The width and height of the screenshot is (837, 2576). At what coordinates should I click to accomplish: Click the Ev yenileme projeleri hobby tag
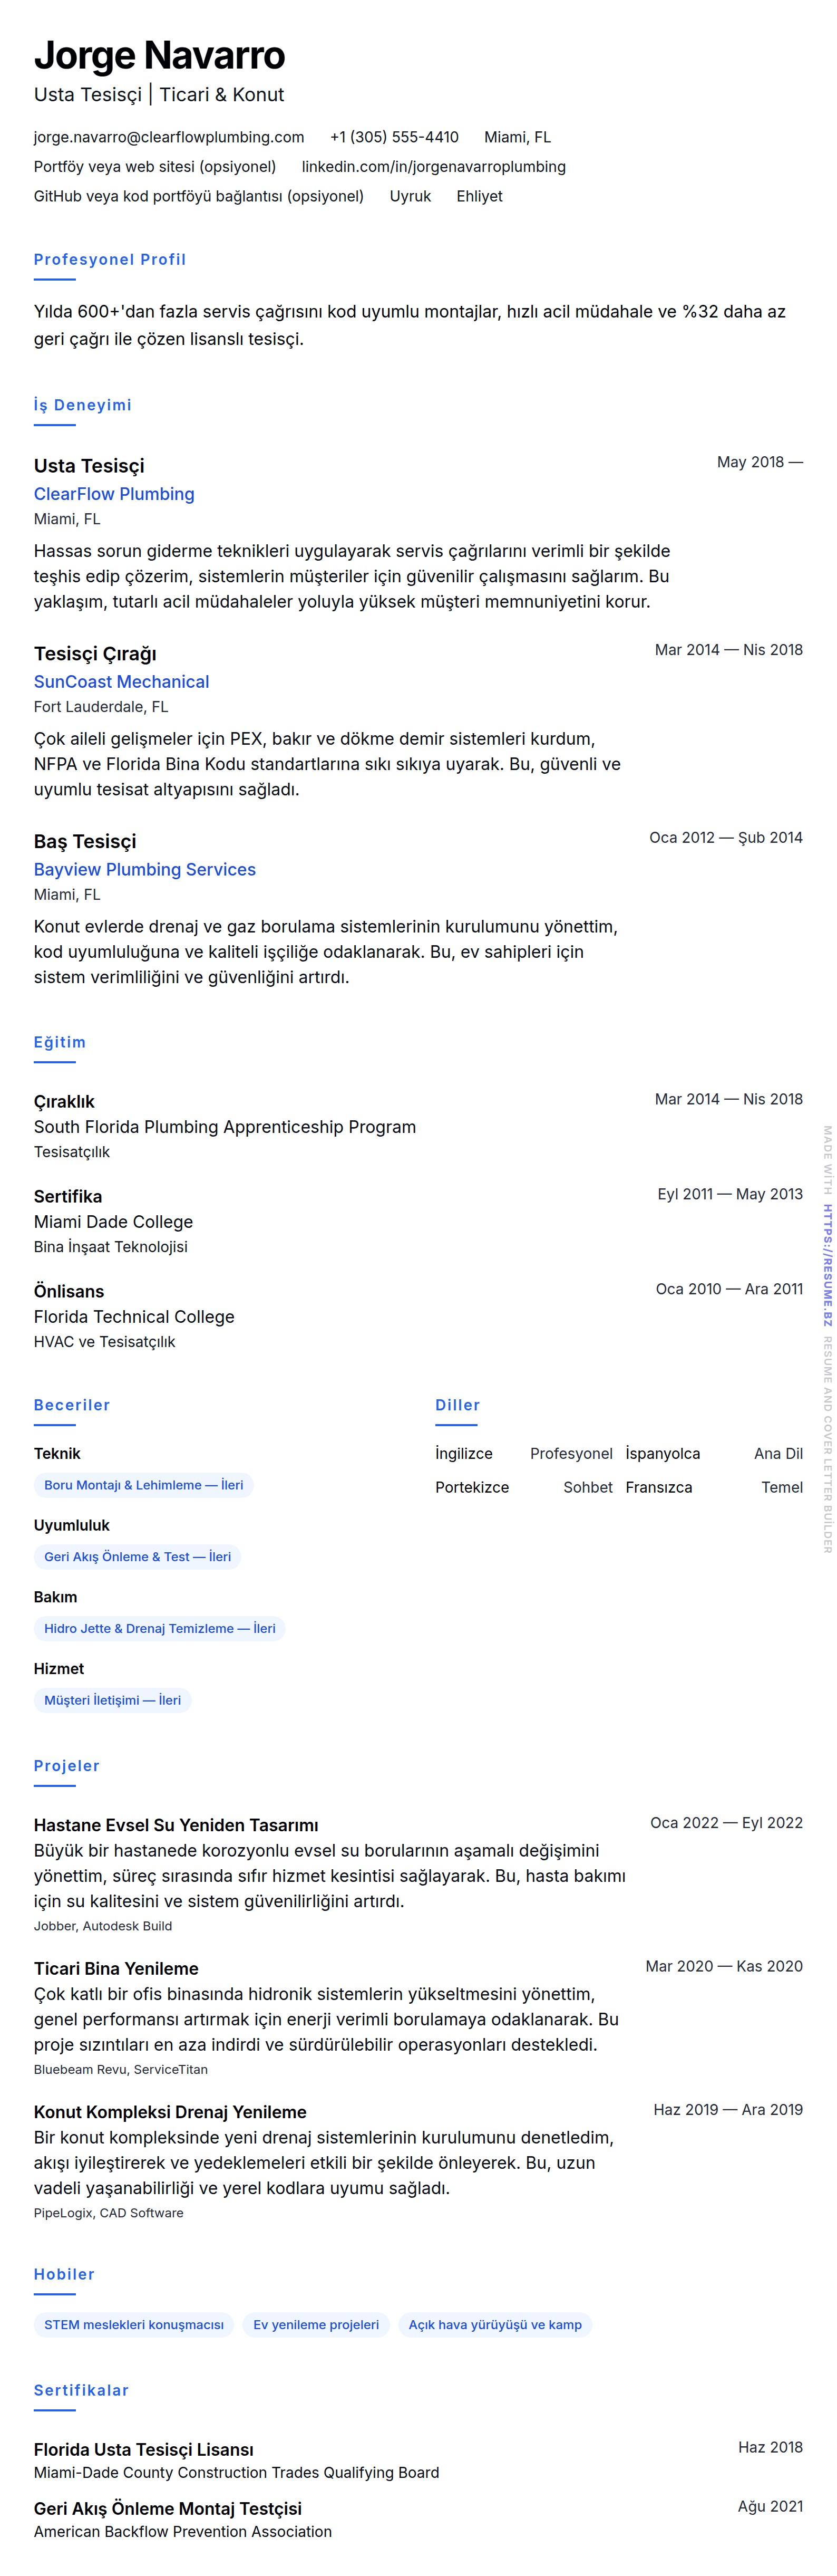316,2325
